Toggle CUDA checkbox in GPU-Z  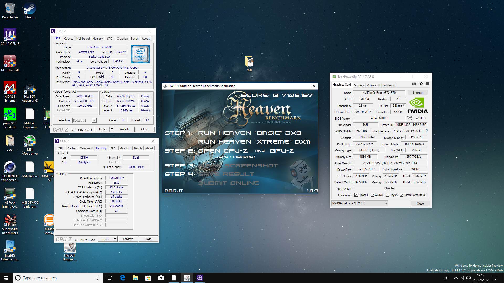372,195
